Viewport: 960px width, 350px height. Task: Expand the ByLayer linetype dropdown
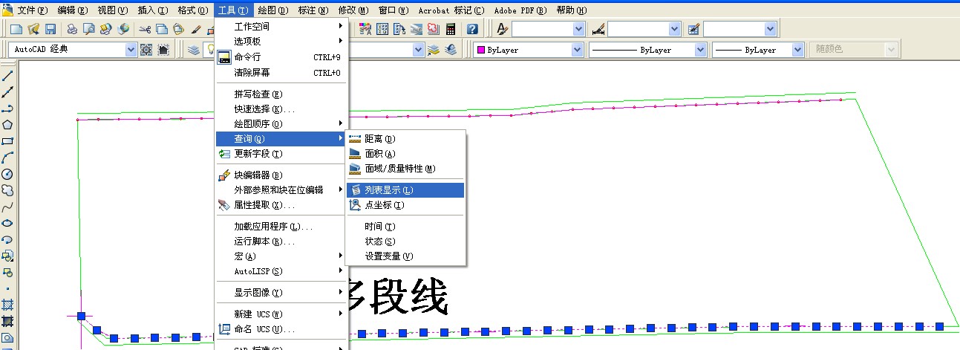pos(700,50)
